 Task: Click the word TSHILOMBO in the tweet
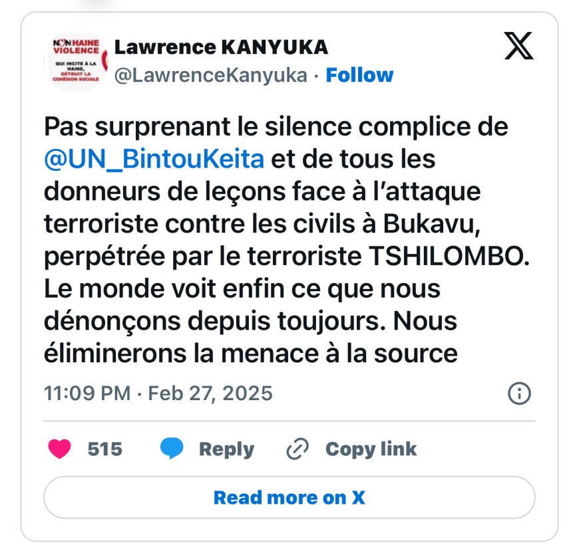pyautogui.click(x=449, y=256)
